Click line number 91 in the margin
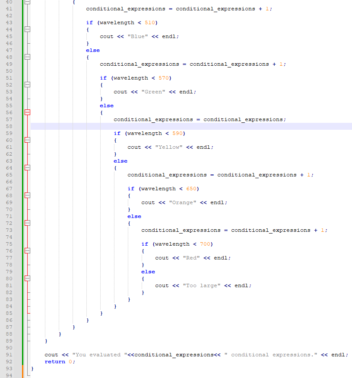The width and height of the screenshot is (352, 378). pos(9,355)
